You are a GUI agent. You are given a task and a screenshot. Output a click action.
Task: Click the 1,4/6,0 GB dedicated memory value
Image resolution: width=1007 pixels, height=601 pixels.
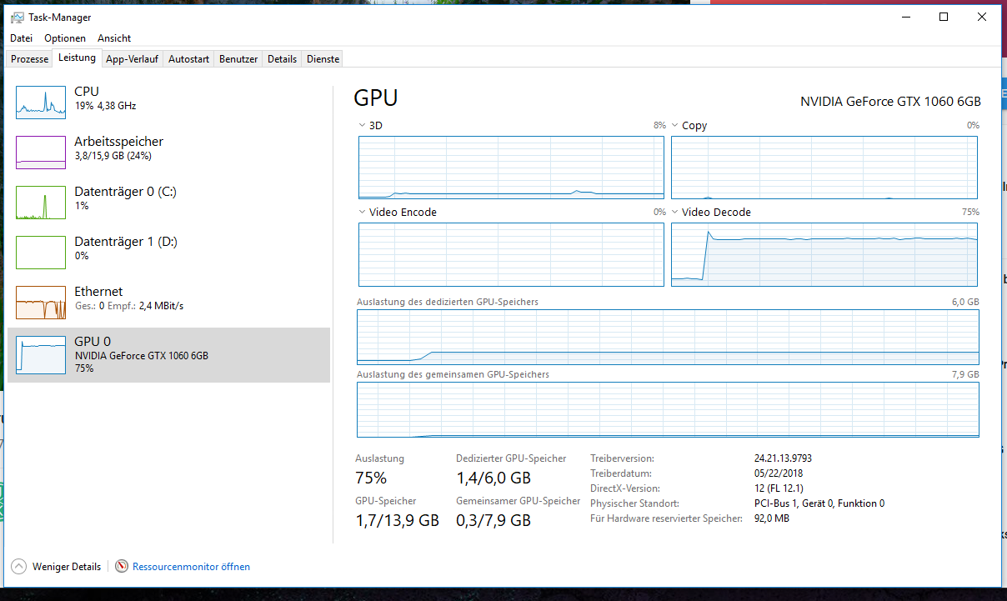coord(493,478)
